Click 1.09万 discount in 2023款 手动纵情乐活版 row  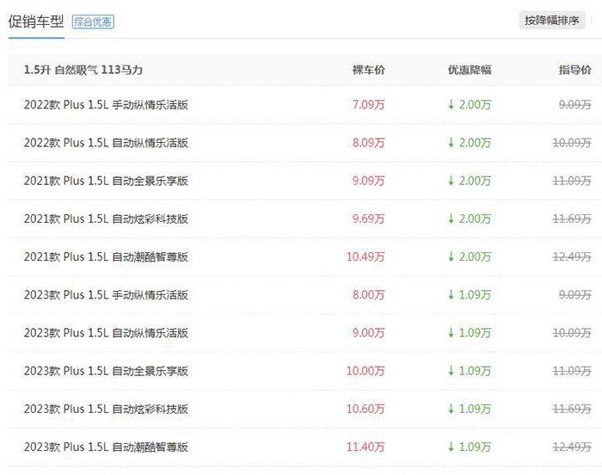point(475,295)
